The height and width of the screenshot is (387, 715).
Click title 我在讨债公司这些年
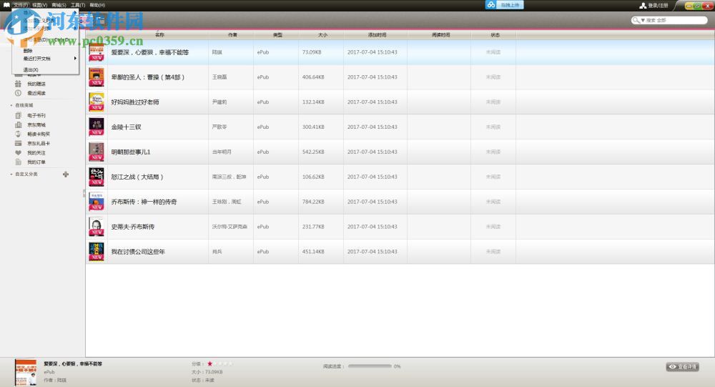click(x=138, y=252)
